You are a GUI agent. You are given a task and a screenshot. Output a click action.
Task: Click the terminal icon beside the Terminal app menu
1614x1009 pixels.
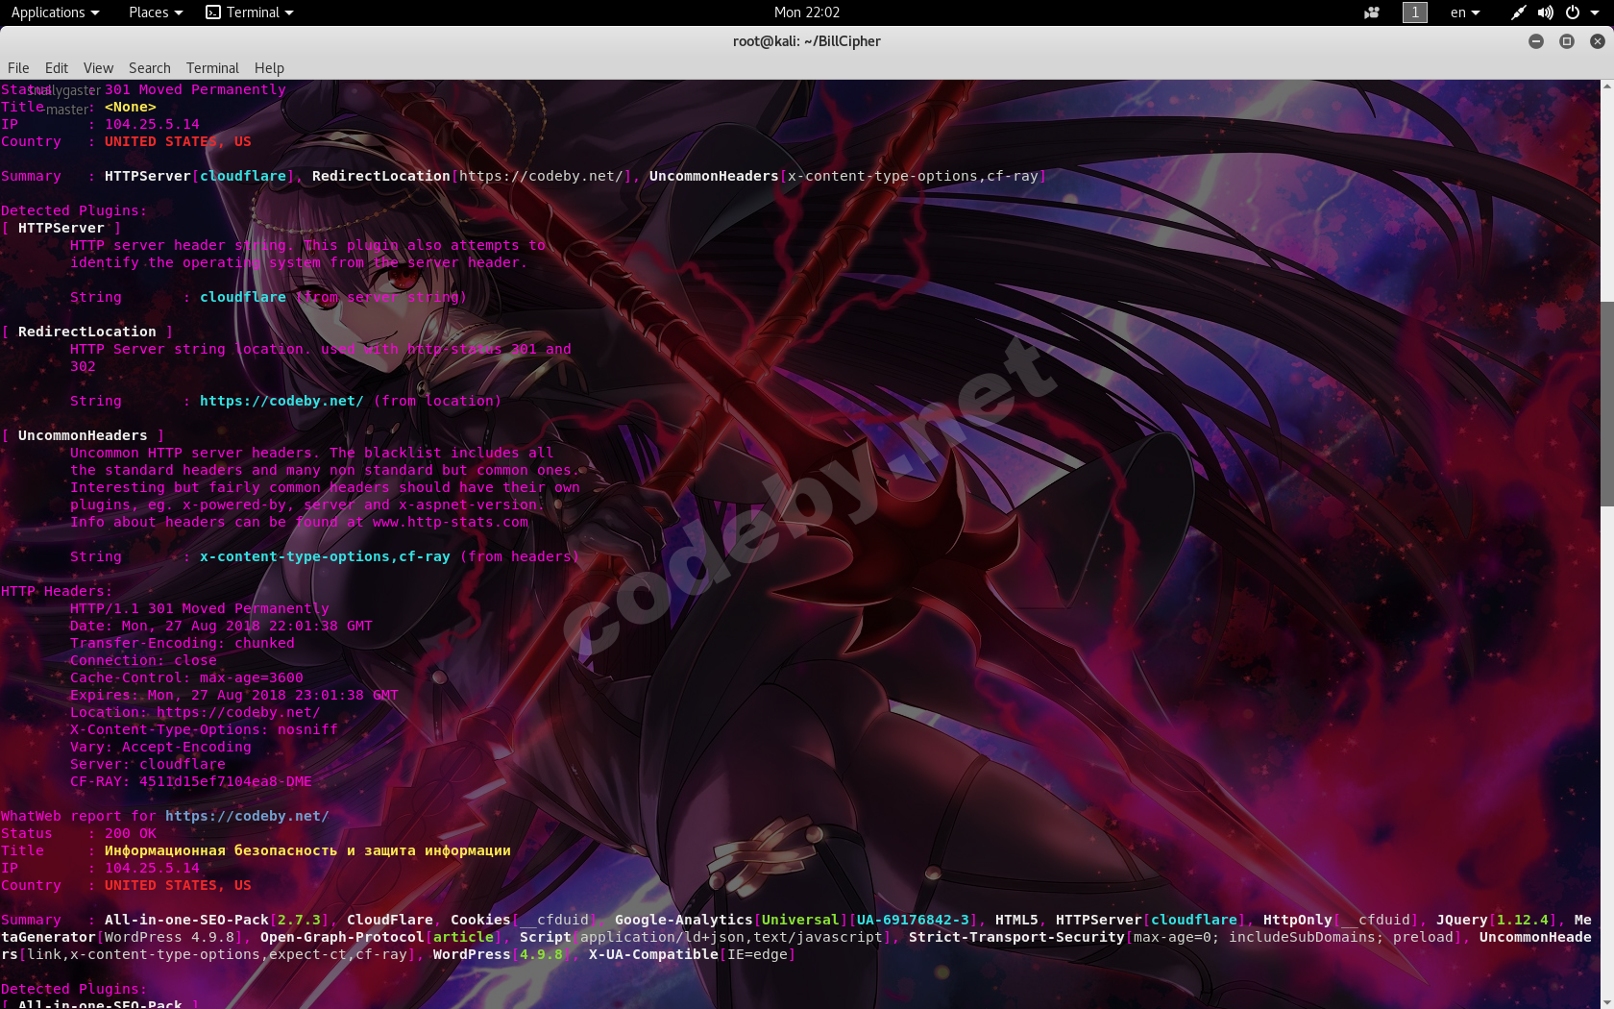coord(213,12)
